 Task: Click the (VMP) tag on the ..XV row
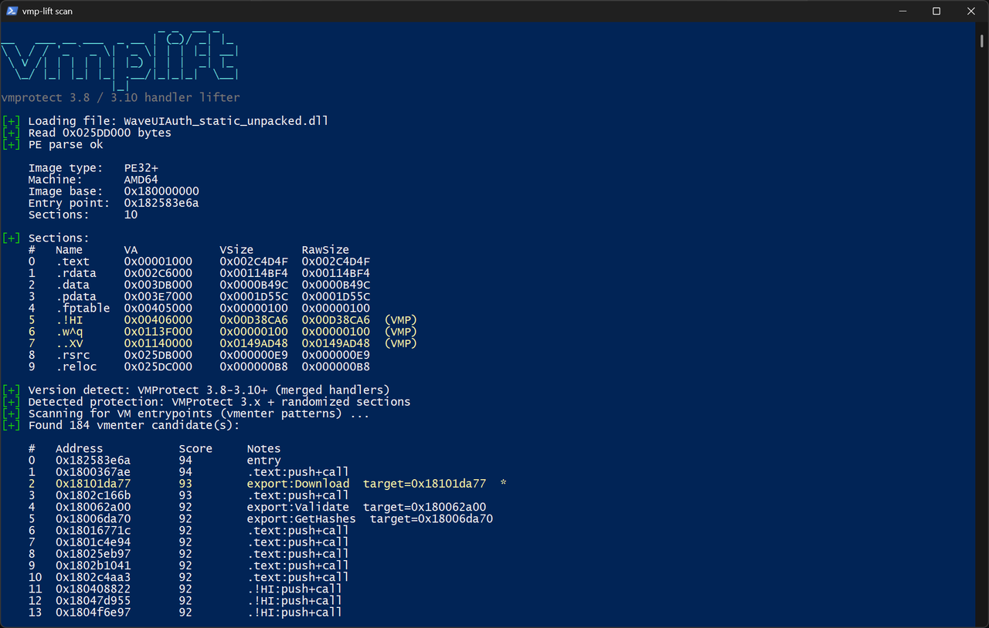point(400,343)
